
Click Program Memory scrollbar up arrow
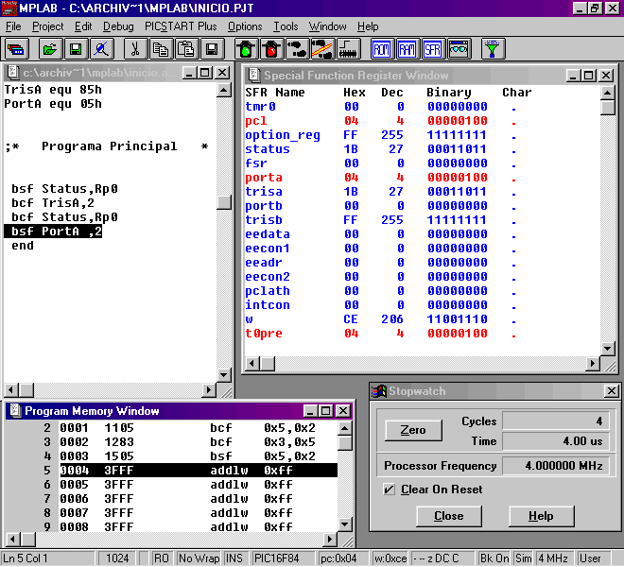[345, 427]
